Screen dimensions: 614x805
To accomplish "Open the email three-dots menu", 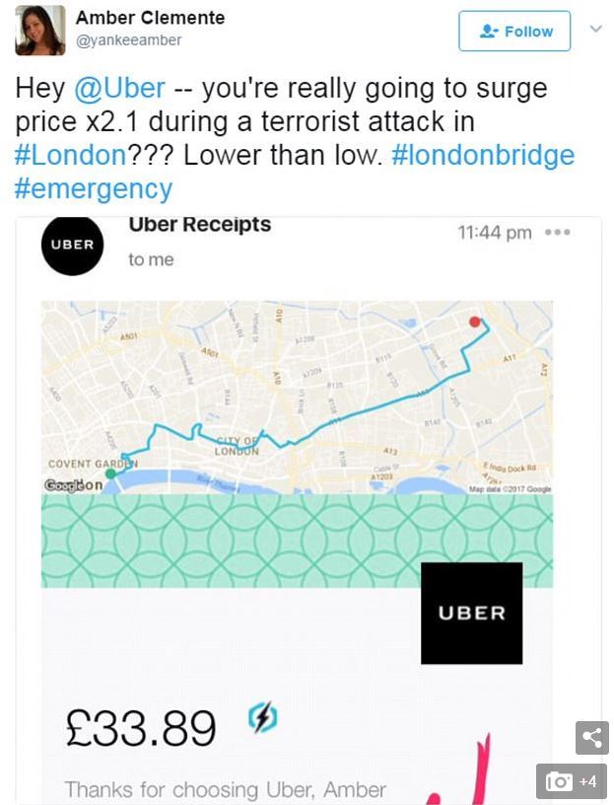I will pyautogui.click(x=558, y=233).
